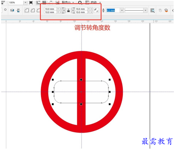Increase the bottom-left corner radius with up arrow
This screenshot has height=150, width=175.
tap(61, 12)
